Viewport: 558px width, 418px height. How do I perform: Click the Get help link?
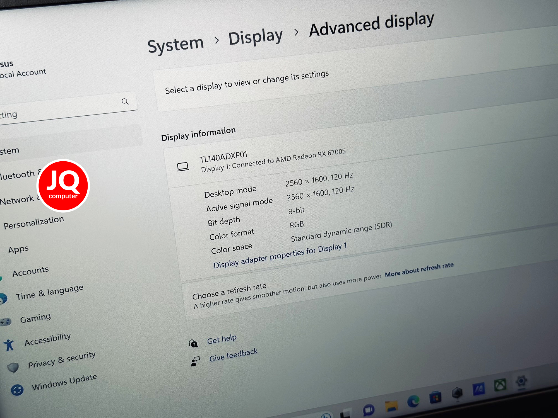[x=222, y=339]
